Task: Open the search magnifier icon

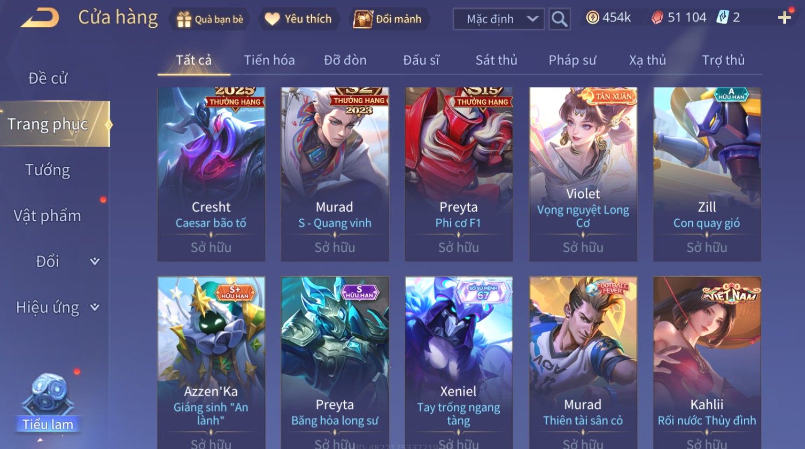Action: pos(559,19)
